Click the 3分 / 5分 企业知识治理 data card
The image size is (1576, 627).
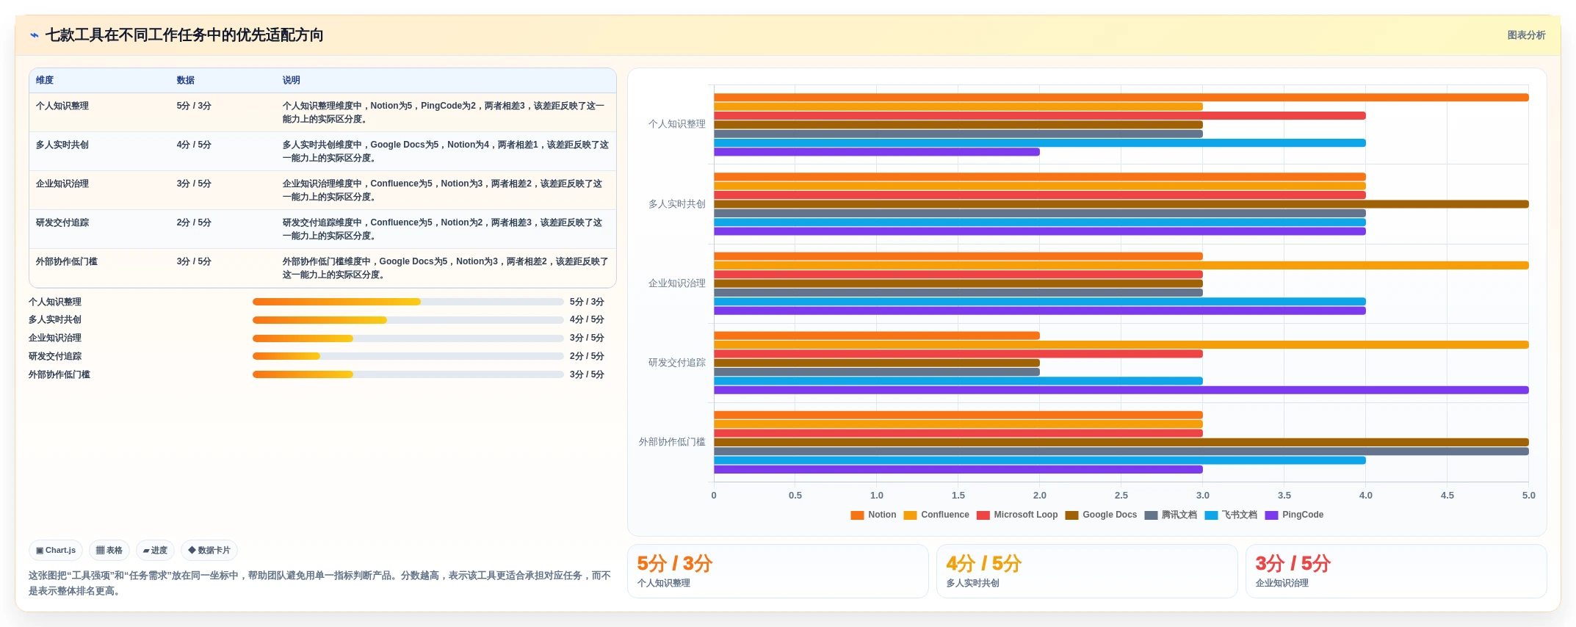[x=1396, y=571]
